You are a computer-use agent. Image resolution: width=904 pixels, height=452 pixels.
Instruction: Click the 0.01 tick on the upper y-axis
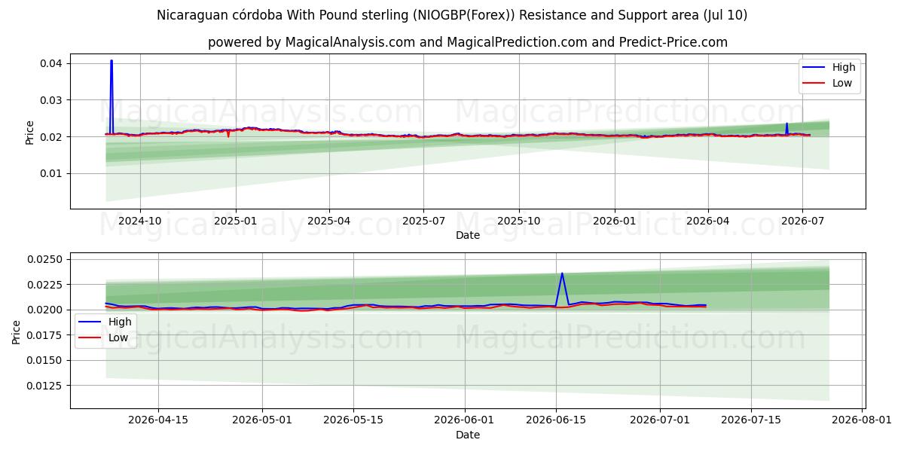point(51,173)
